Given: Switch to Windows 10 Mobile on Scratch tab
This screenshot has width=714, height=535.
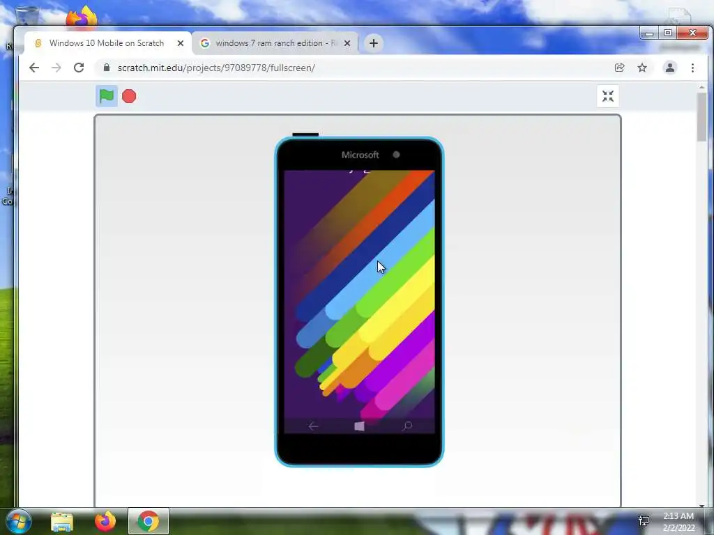Looking at the screenshot, I should click(x=107, y=43).
